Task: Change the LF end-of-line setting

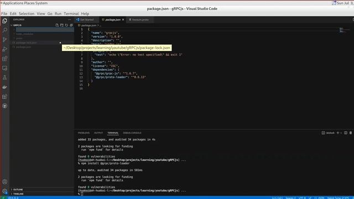Action: [310, 198]
